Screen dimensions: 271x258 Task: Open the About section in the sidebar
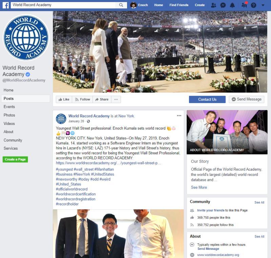(x=8, y=132)
